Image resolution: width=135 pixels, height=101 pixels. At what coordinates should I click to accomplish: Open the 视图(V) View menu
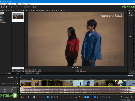[7, 4]
